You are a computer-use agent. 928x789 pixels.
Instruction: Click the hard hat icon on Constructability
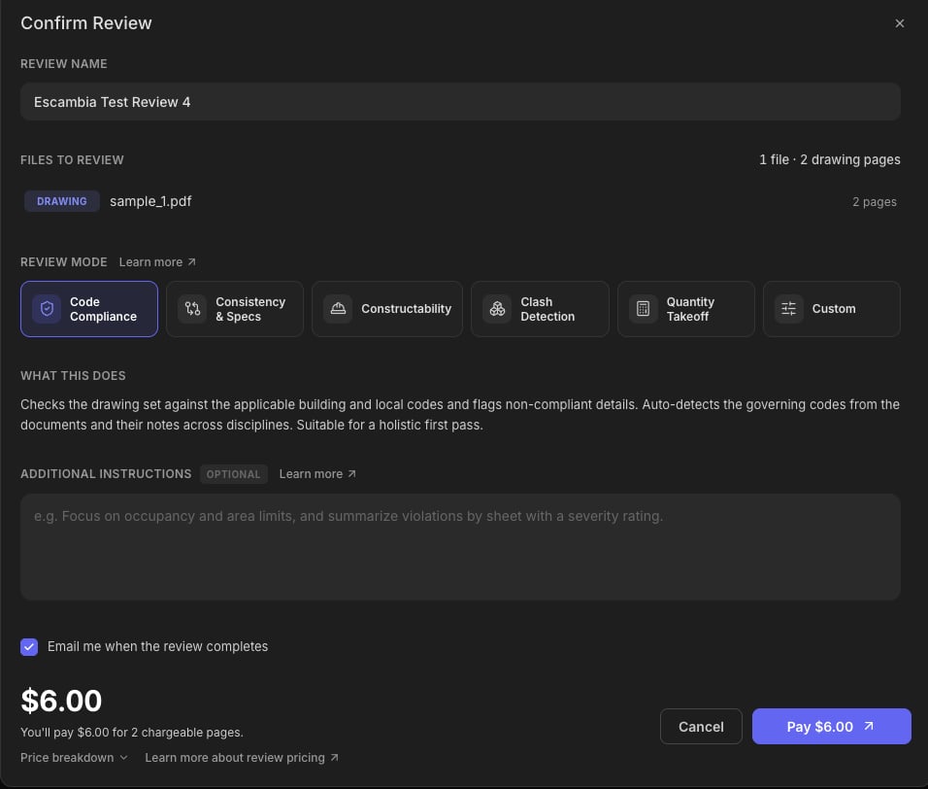coord(338,309)
